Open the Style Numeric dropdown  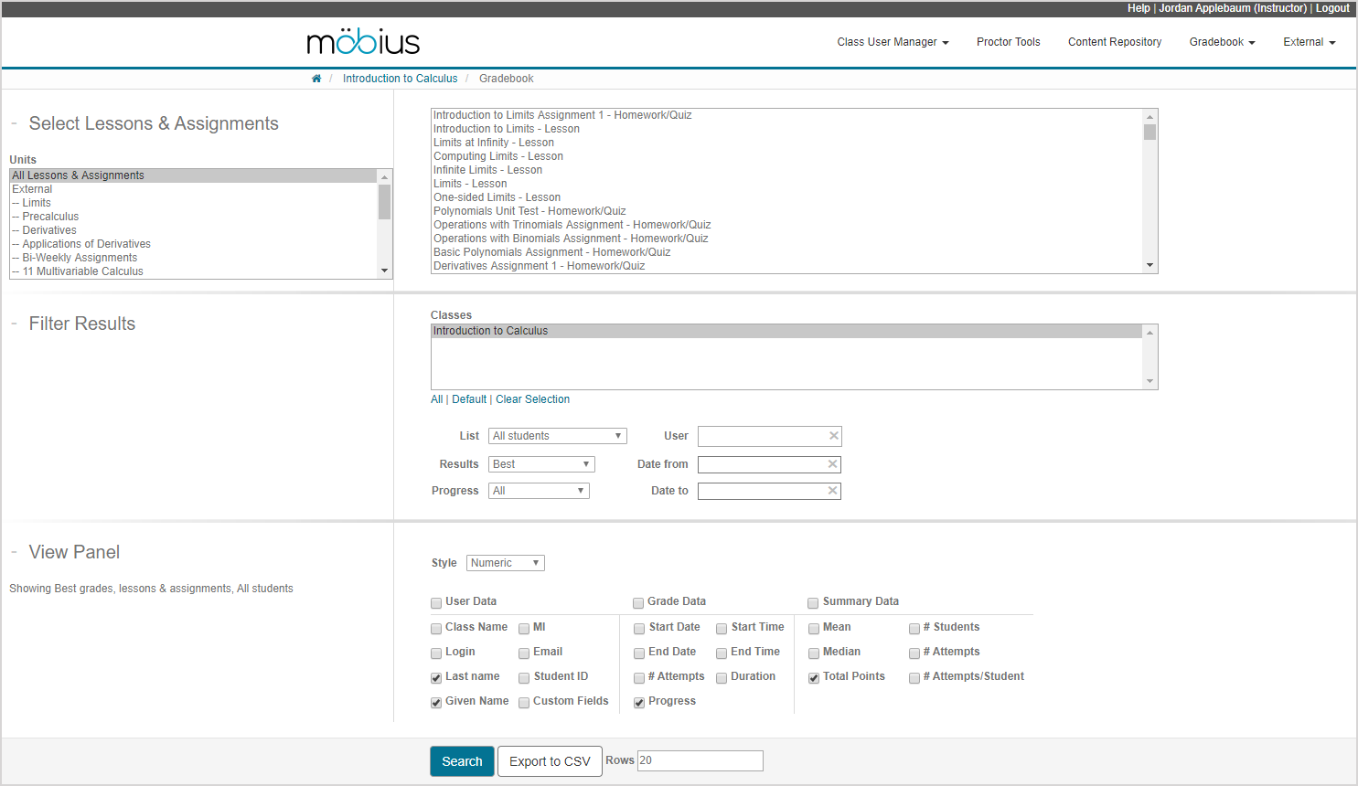tap(505, 563)
